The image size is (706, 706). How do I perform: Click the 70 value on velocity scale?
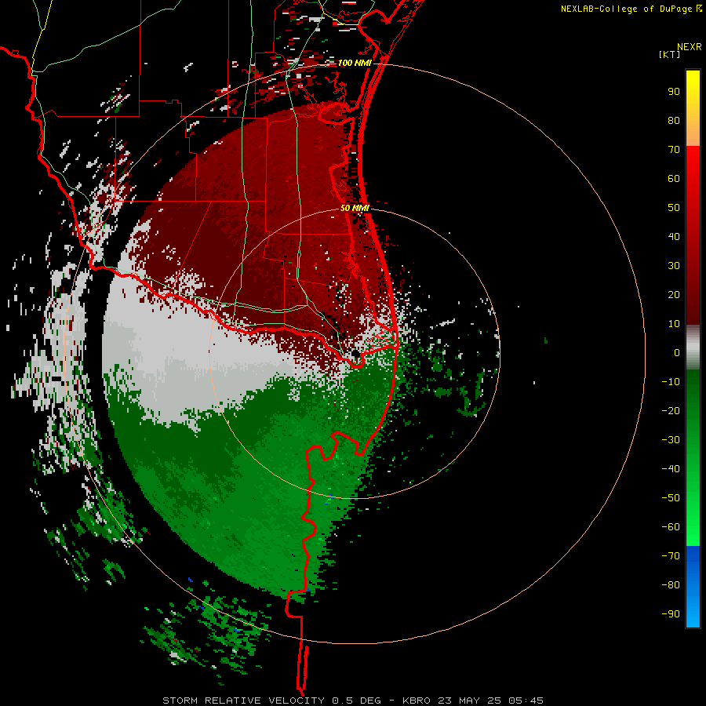click(x=674, y=150)
